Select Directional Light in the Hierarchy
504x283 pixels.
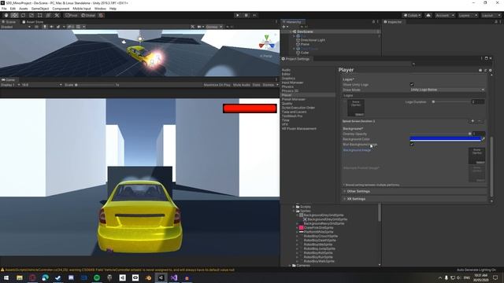point(313,40)
